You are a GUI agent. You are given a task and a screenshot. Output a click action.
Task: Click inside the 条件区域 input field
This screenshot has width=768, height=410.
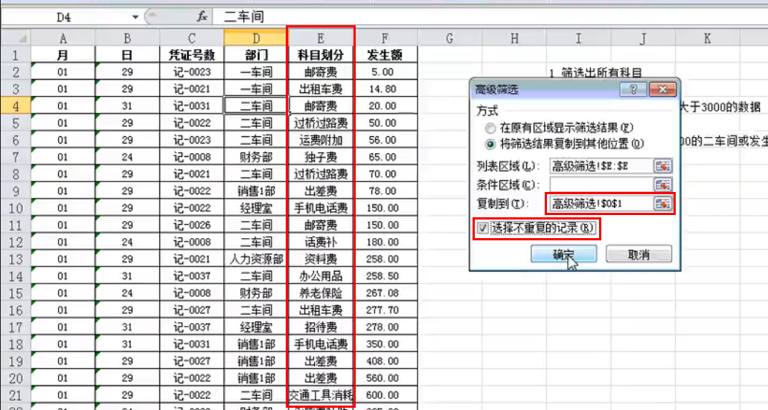coord(600,185)
